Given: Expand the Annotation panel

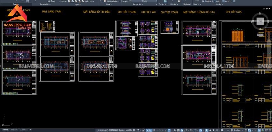Looking at the screenshot, I should coord(45,4).
